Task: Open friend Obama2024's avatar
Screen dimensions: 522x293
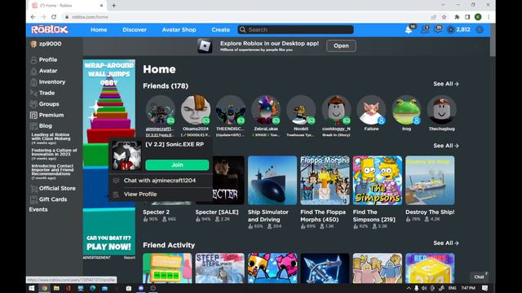Action: click(x=196, y=110)
